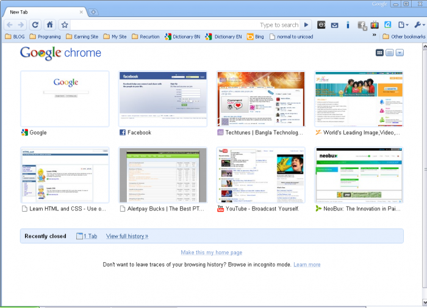
Task: Reopen the recently closed '1 Tab'
Action: (87, 236)
